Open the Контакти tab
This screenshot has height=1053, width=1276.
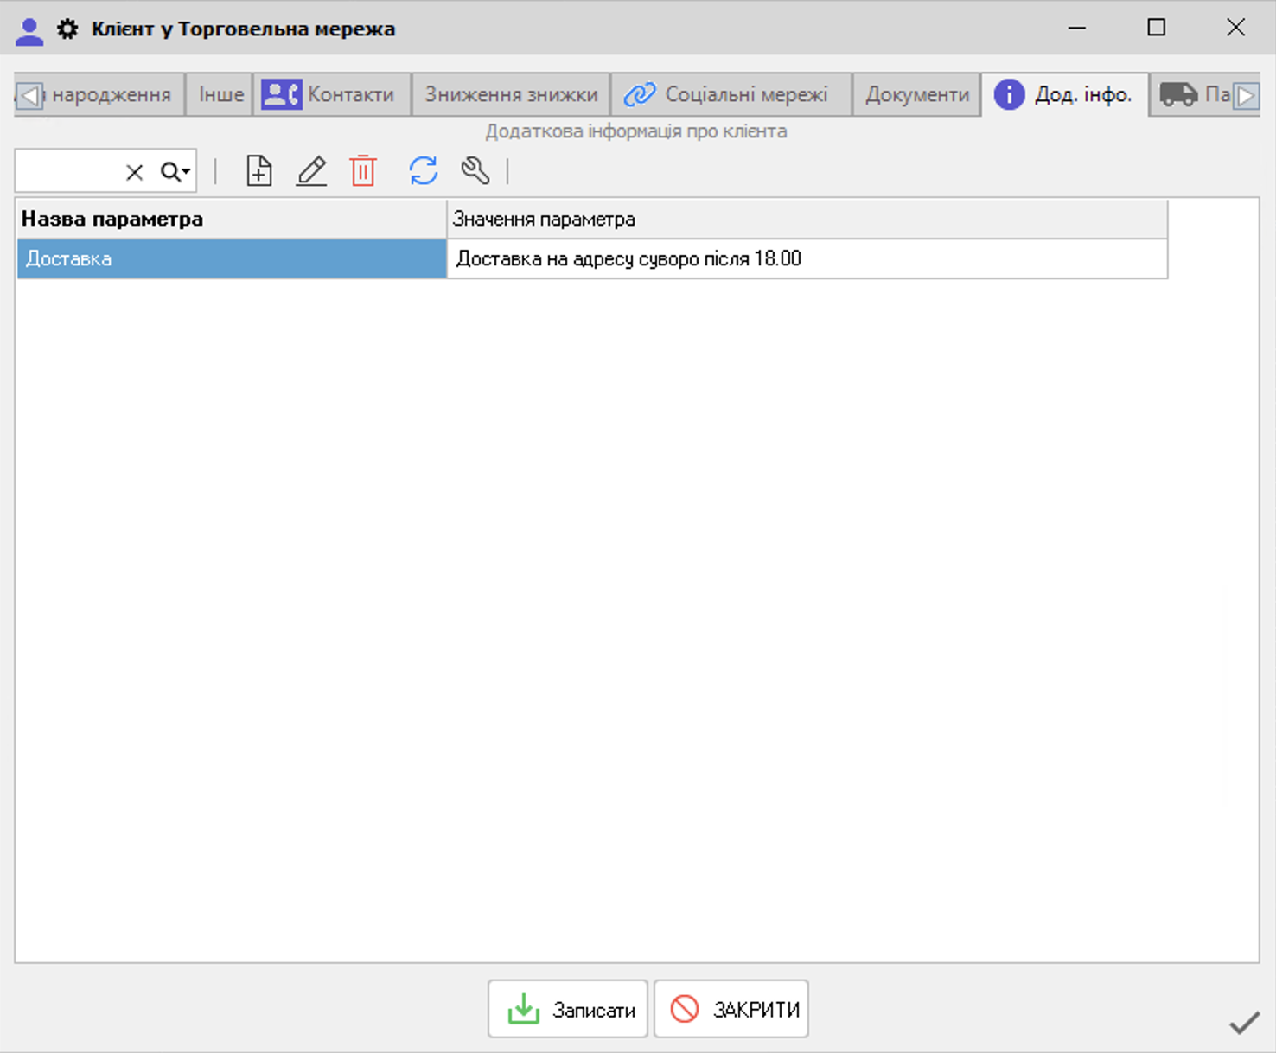click(x=332, y=94)
